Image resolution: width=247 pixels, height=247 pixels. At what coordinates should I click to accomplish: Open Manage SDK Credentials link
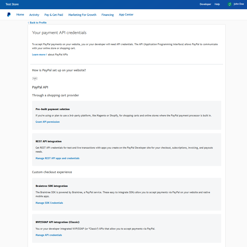(x=49, y=203)
